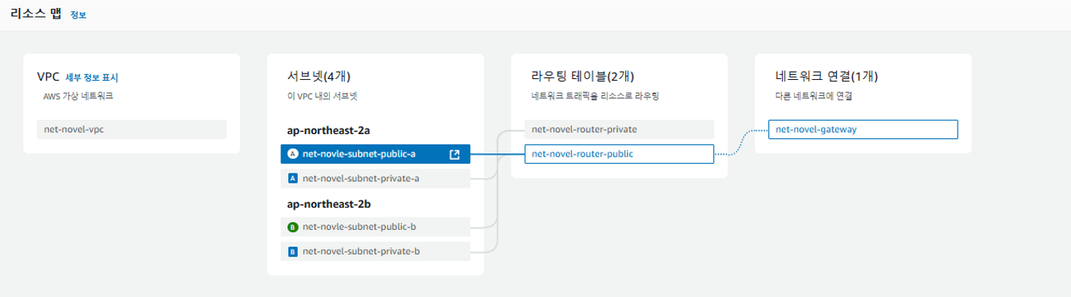The width and height of the screenshot is (1071, 297).
Task: Open the net-novel-gateway network connection
Action: tap(863, 129)
